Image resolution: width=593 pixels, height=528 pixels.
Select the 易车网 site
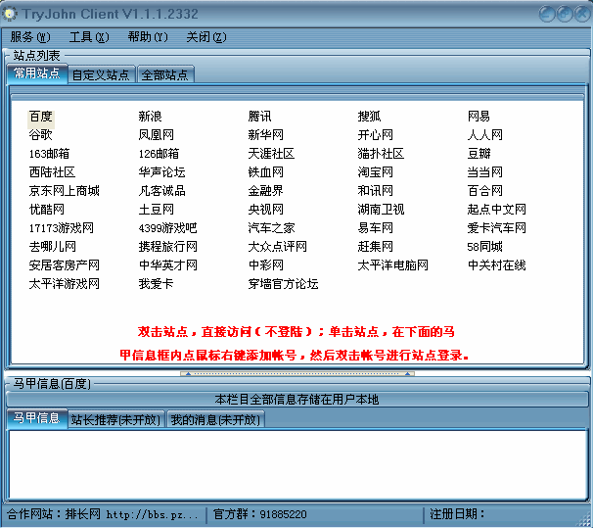(x=376, y=228)
